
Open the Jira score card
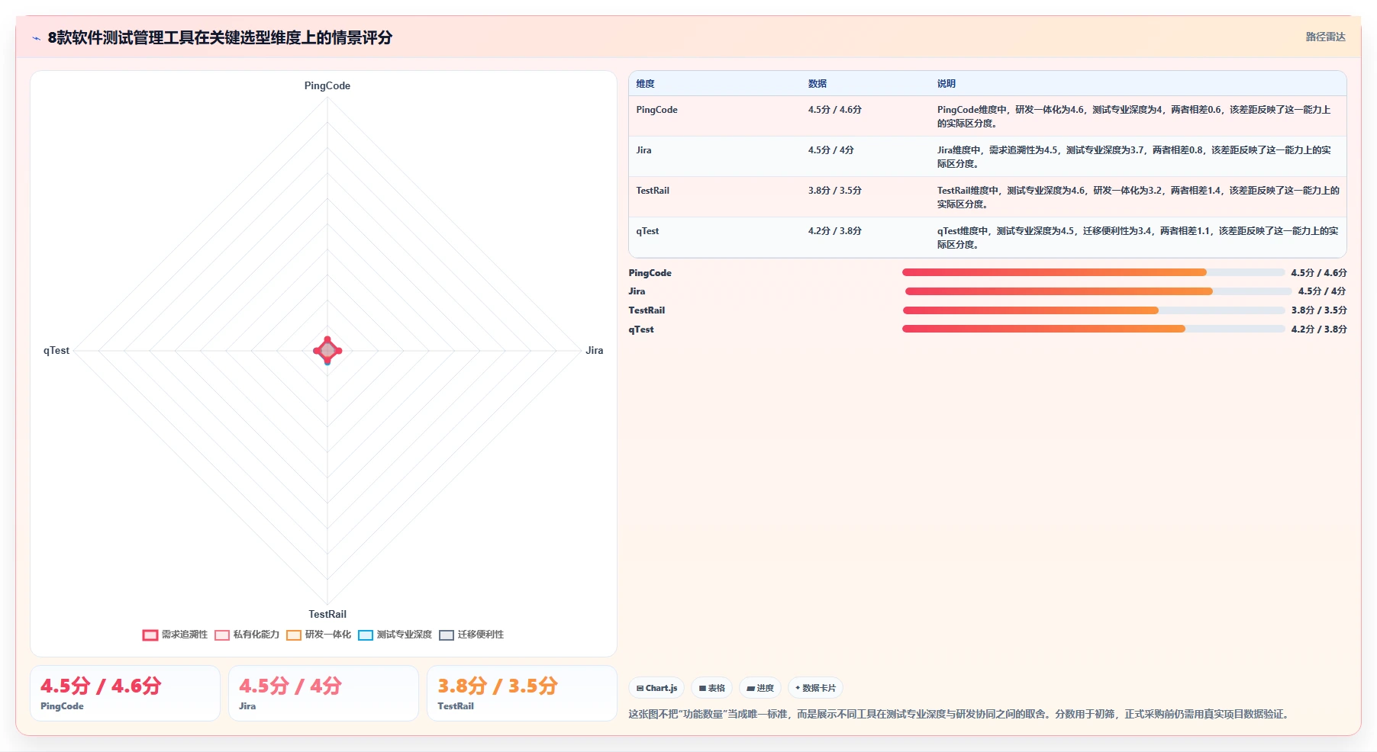pyautogui.click(x=324, y=693)
